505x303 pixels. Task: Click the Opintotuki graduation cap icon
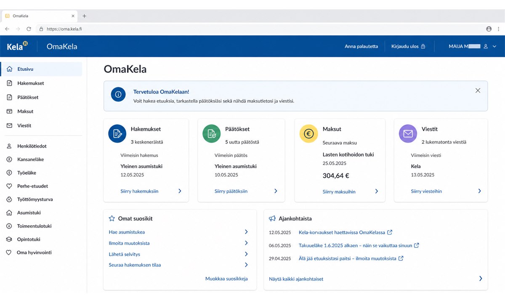point(9,239)
